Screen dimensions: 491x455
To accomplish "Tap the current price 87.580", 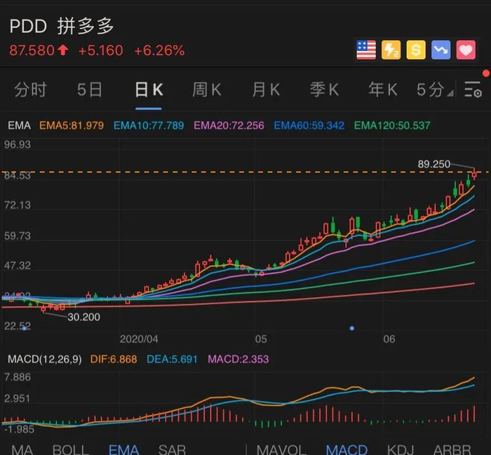I will click(32, 50).
